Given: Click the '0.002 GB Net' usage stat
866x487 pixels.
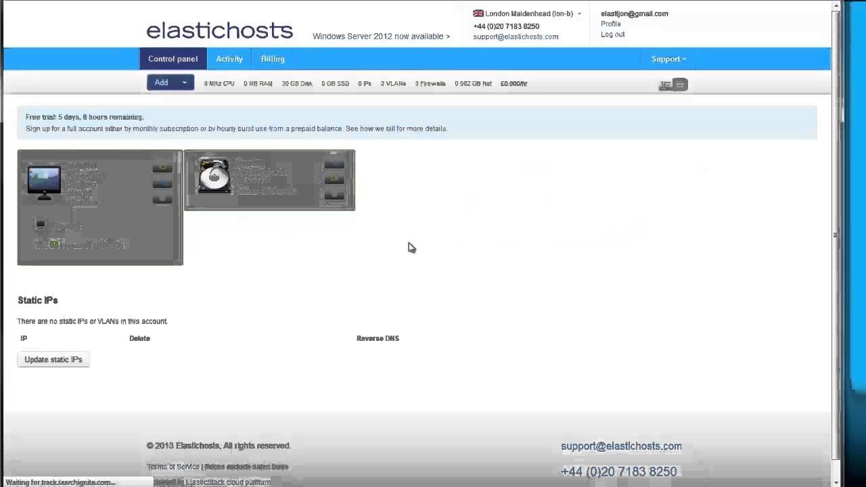Looking at the screenshot, I should tap(473, 84).
